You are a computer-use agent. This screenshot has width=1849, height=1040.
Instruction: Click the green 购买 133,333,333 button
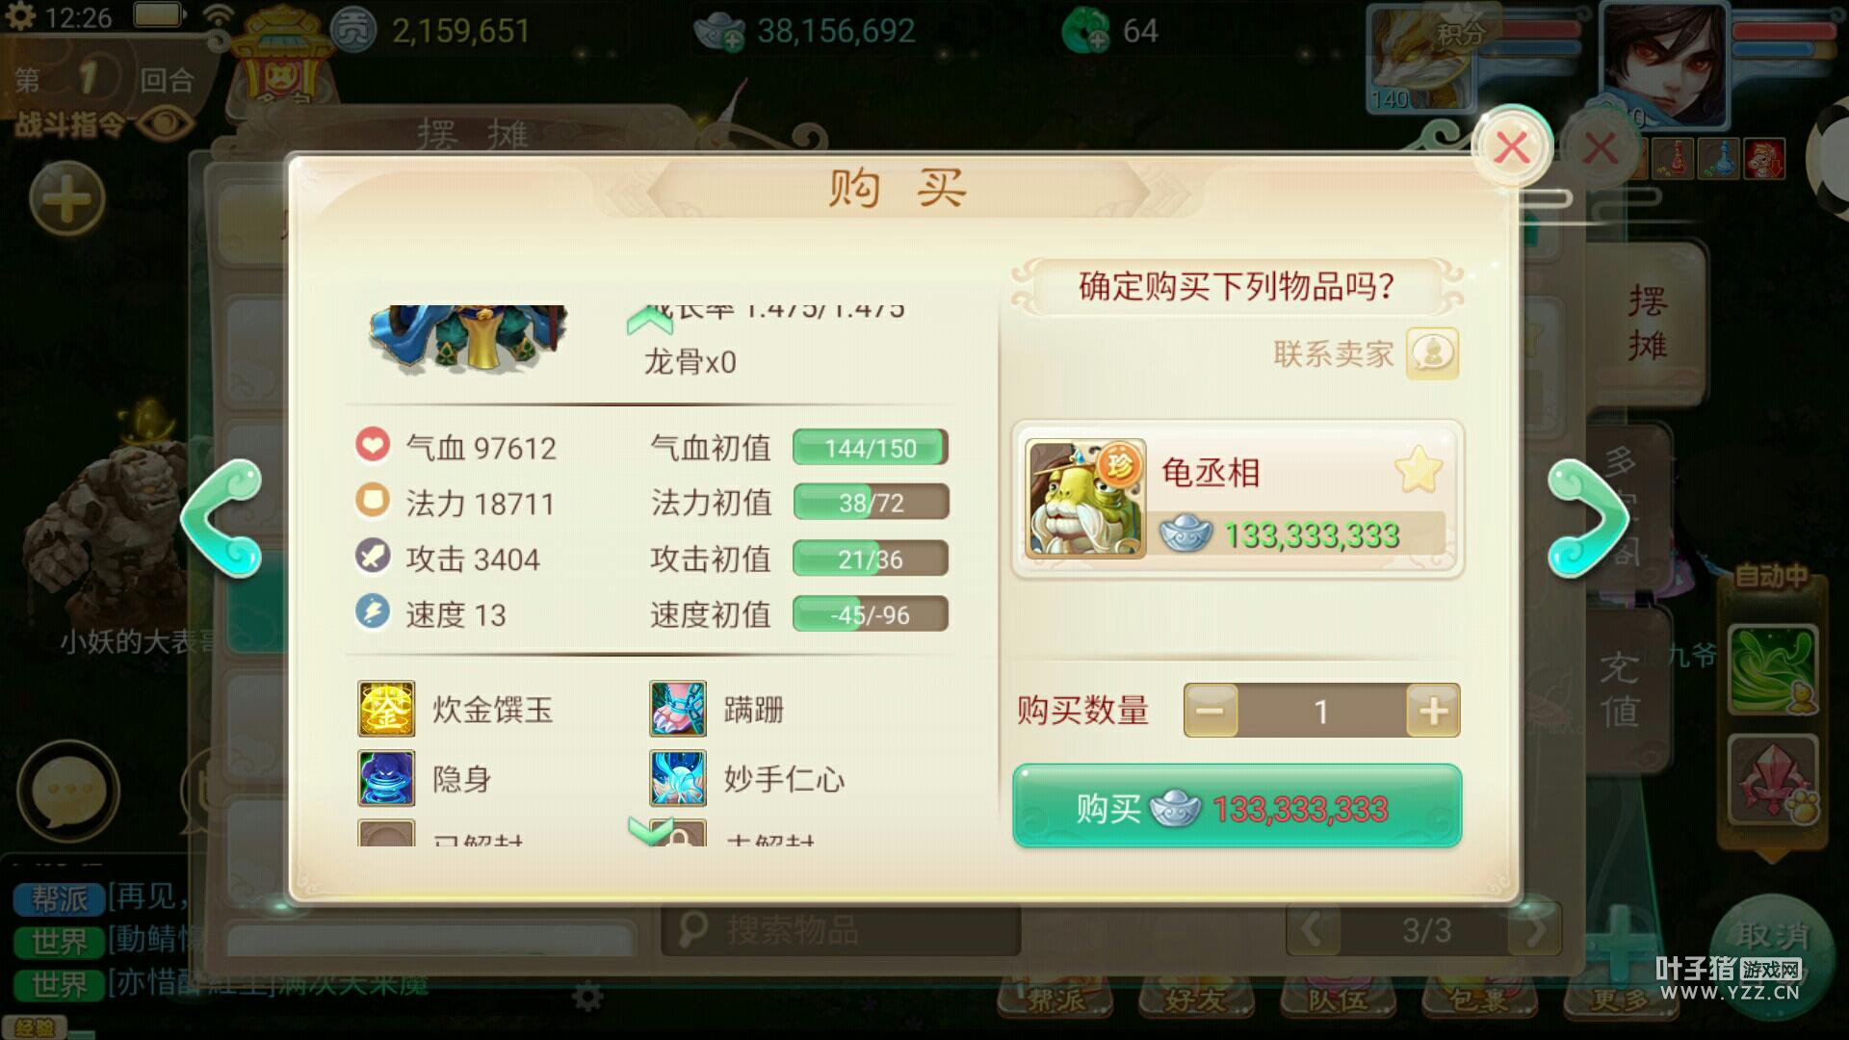pos(1237,807)
